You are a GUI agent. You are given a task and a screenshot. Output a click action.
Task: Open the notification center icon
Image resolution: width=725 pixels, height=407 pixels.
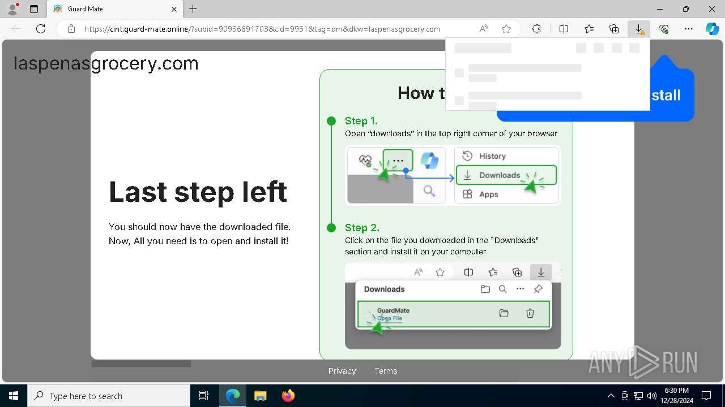click(x=706, y=396)
